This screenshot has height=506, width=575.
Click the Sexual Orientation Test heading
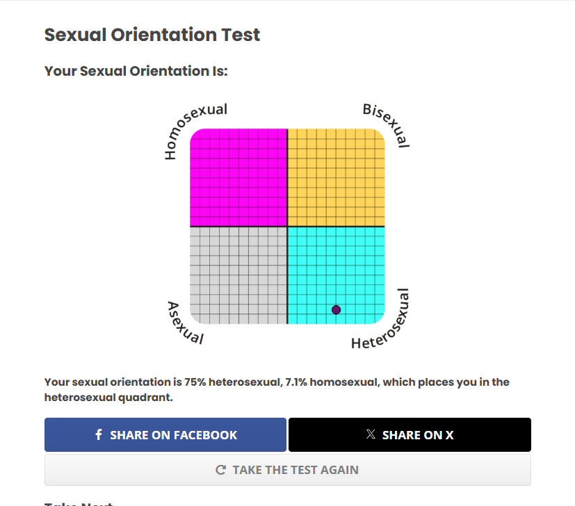[152, 35]
